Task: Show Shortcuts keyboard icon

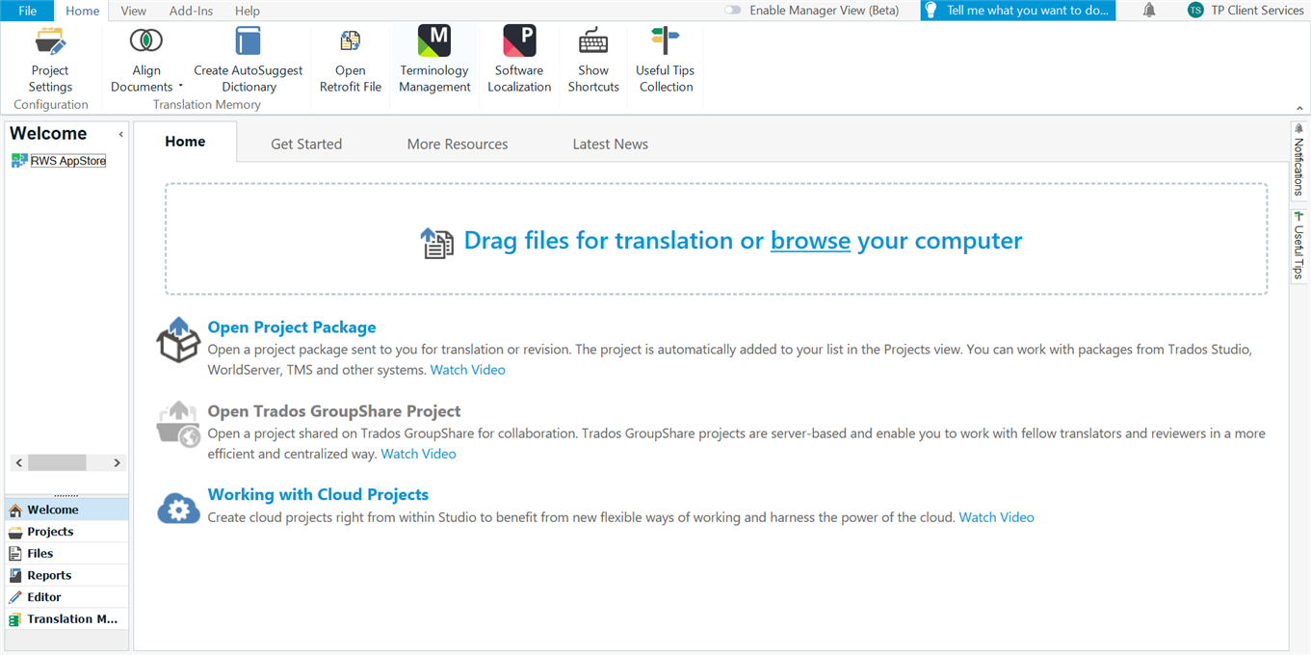Action: [x=593, y=41]
